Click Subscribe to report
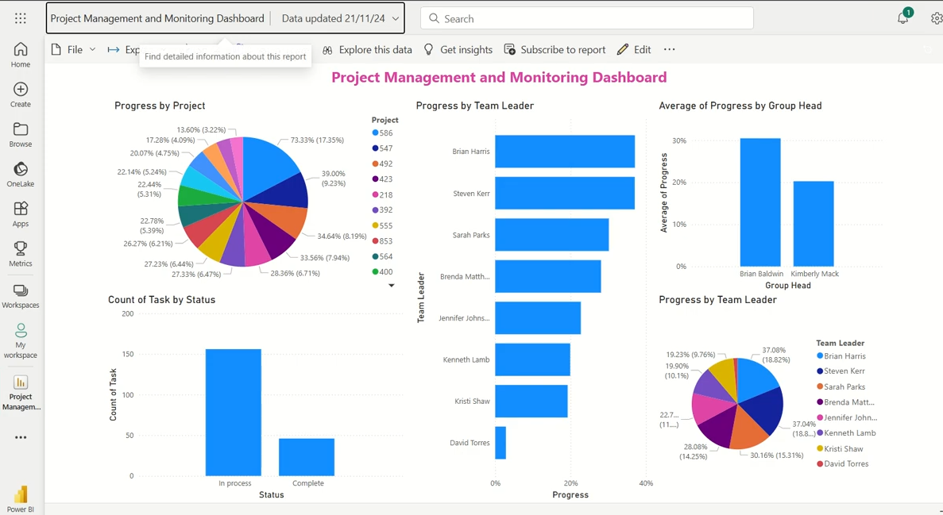Image resolution: width=943 pixels, height=515 pixels. point(555,50)
